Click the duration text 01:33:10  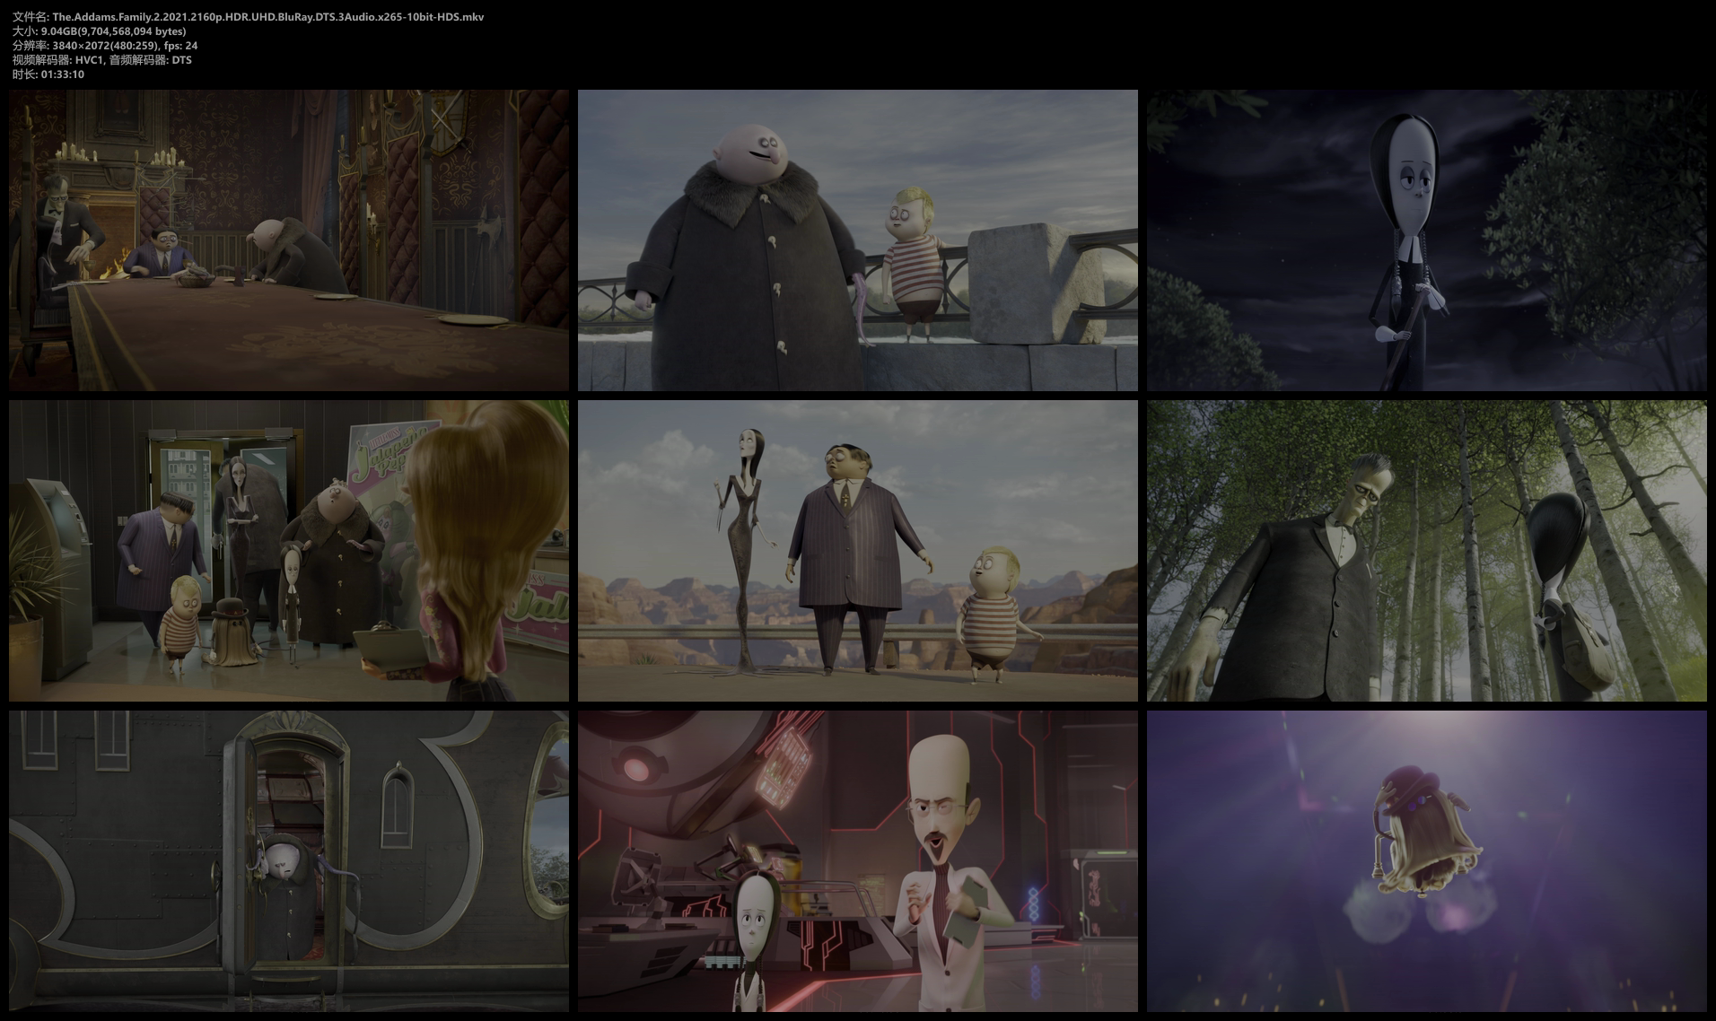pyautogui.click(x=63, y=74)
